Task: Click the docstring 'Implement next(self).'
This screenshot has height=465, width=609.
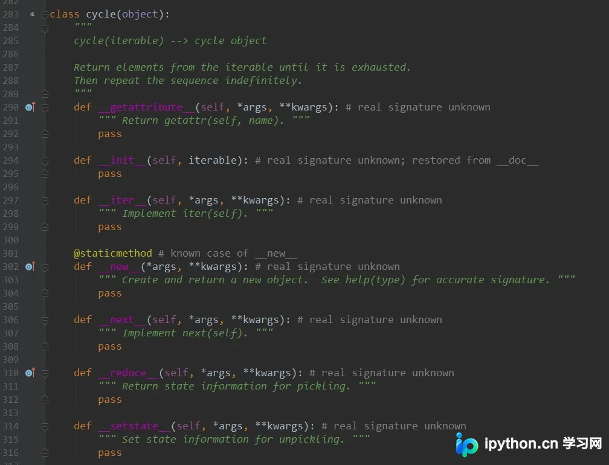Action: click(185, 333)
